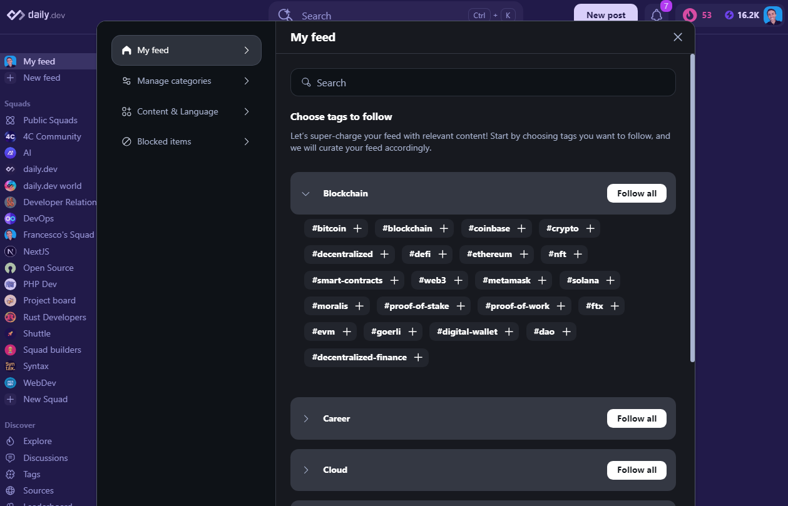Create a New Squad
The width and height of the screenshot is (788, 506).
48,399
